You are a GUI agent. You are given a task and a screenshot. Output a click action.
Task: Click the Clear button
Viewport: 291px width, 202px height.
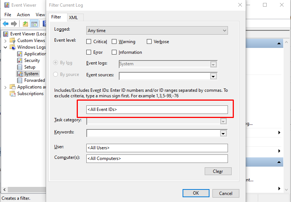pyautogui.click(x=218, y=171)
